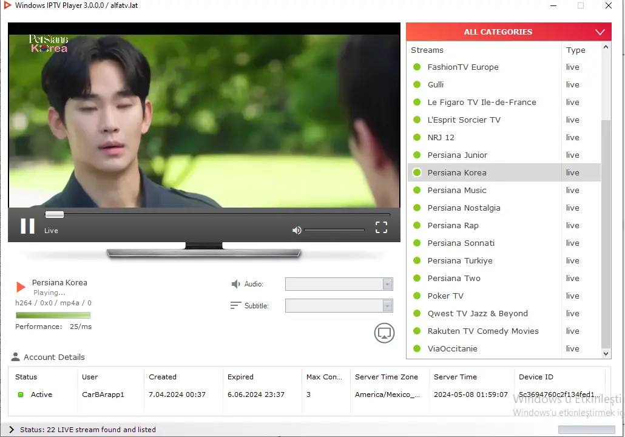Select the Persiana Korea stream row
The width and height of the screenshot is (625, 437).
[504, 172]
